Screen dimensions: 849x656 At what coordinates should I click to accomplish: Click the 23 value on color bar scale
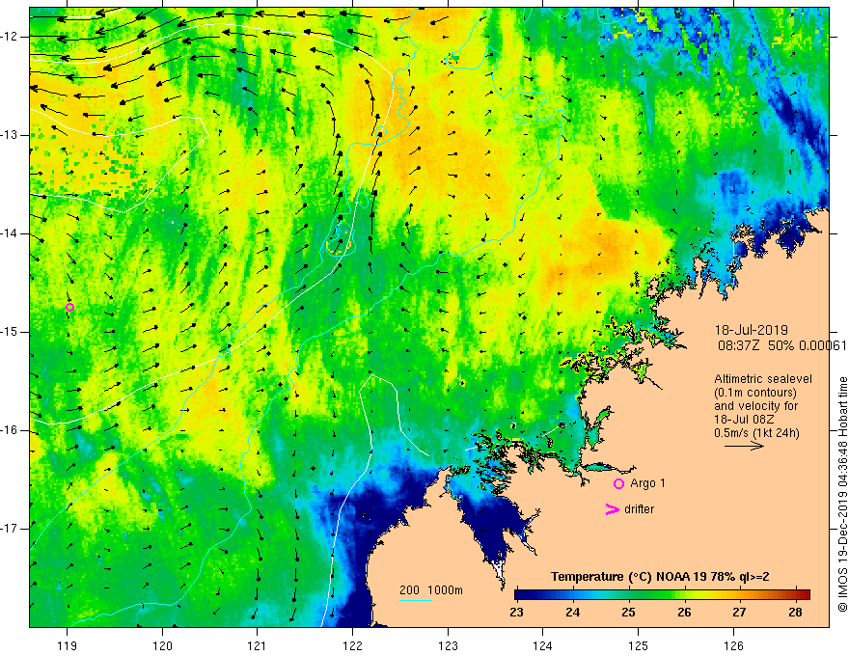click(x=516, y=613)
